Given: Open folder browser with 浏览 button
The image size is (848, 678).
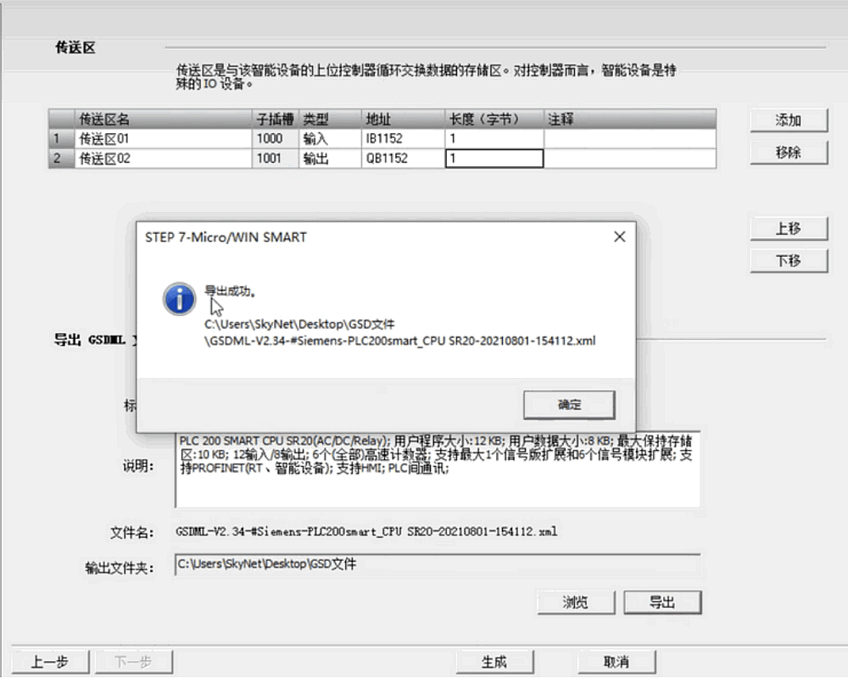Looking at the screenshot, I should pyautogui.click(x=575, y=603).
